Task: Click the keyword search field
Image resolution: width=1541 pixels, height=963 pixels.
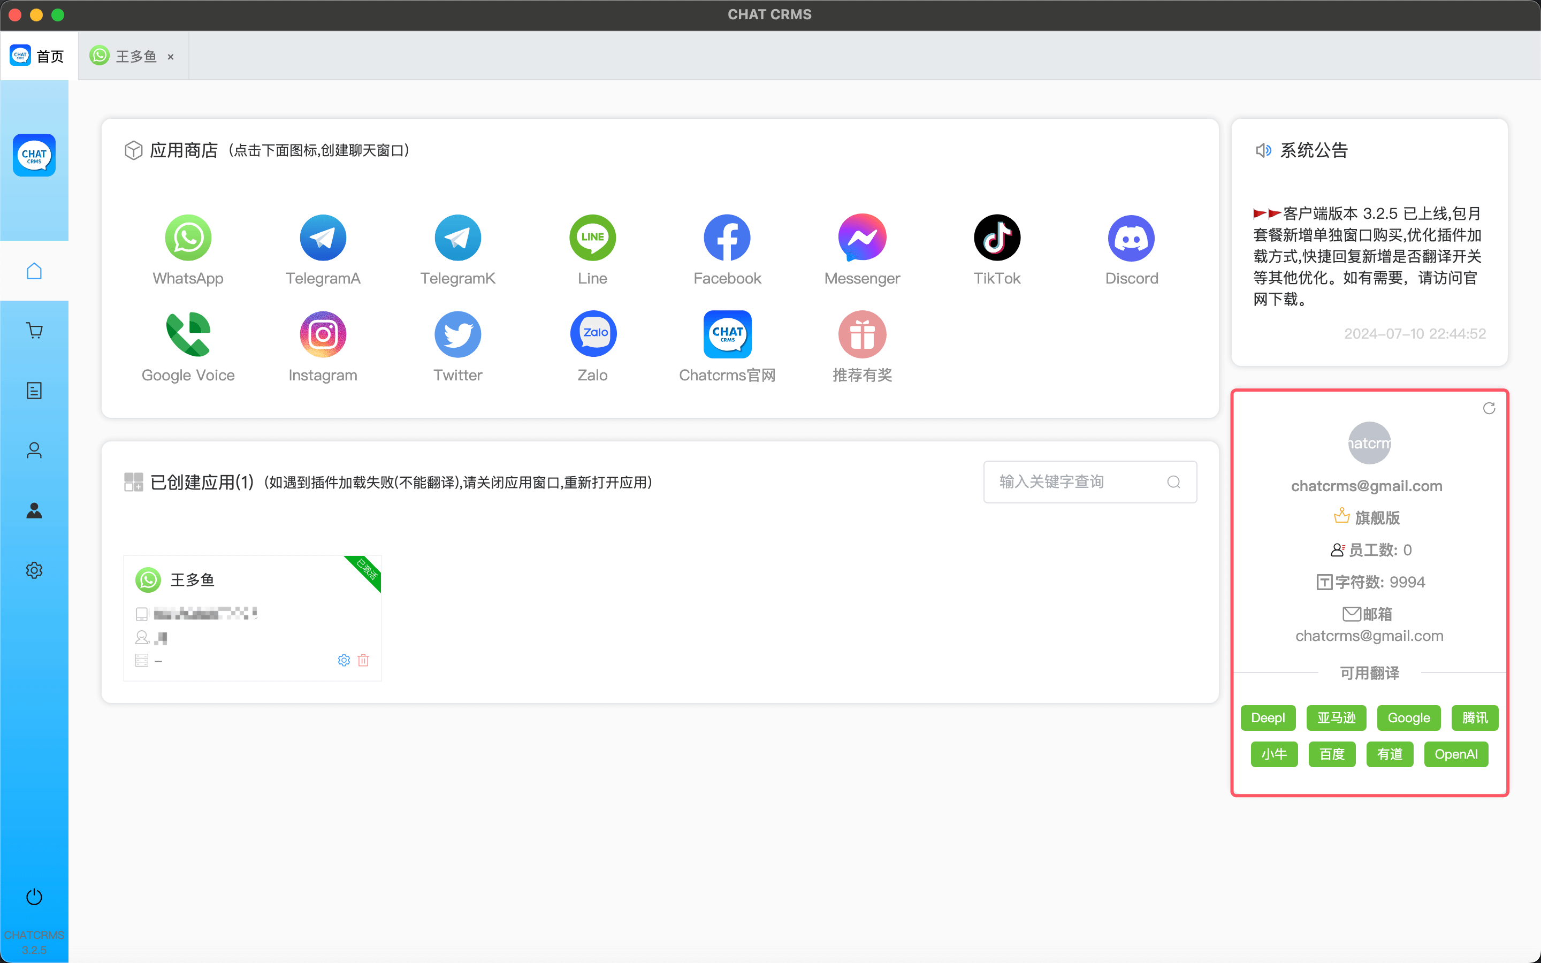Action: pos(1090,482)
